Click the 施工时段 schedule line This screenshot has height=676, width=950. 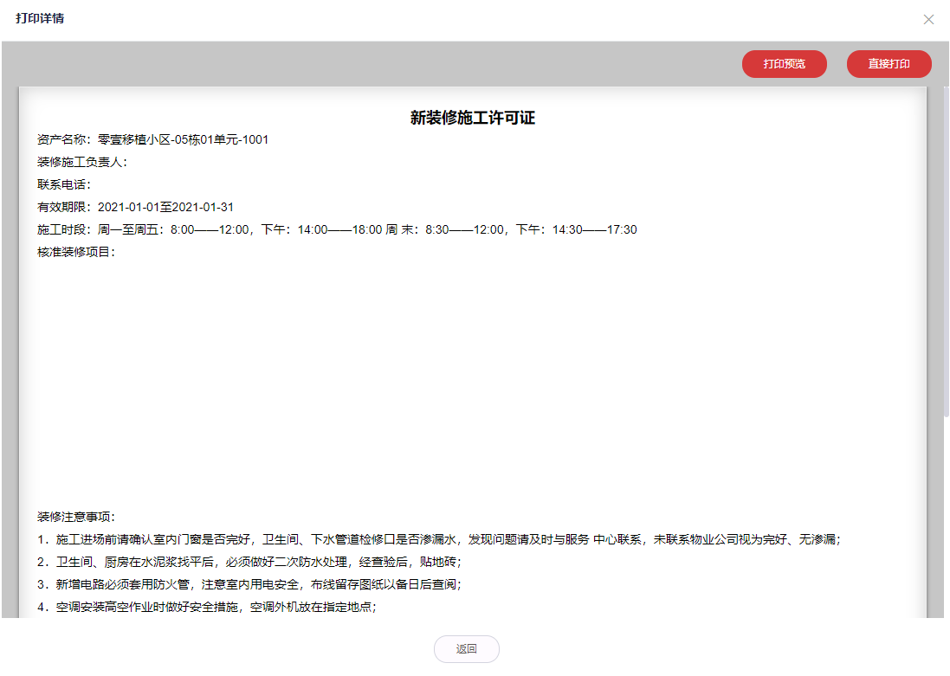337,229
